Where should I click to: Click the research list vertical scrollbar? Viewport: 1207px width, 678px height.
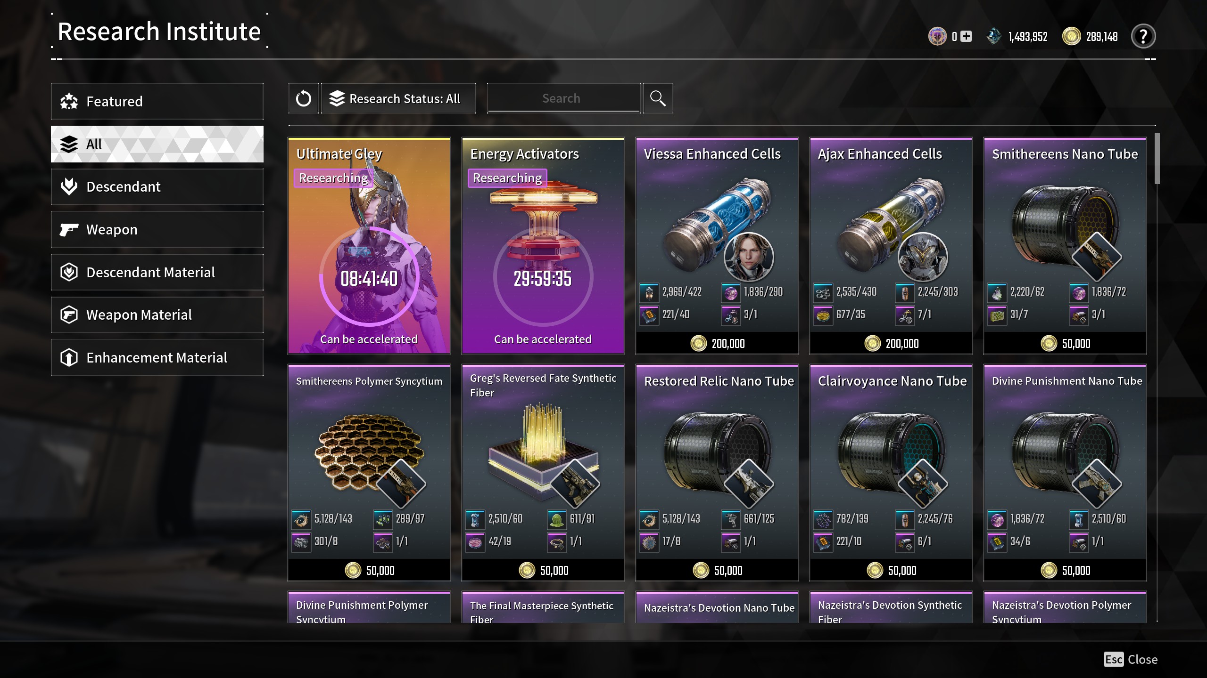click(x=1157, y=377)
